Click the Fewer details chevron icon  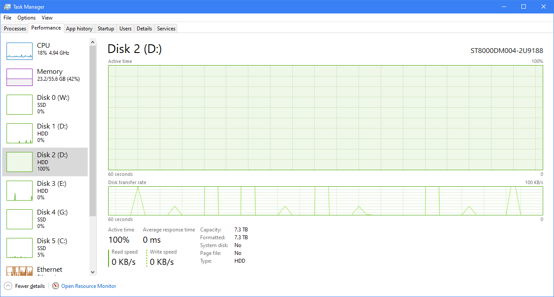(x=8, y=286)
